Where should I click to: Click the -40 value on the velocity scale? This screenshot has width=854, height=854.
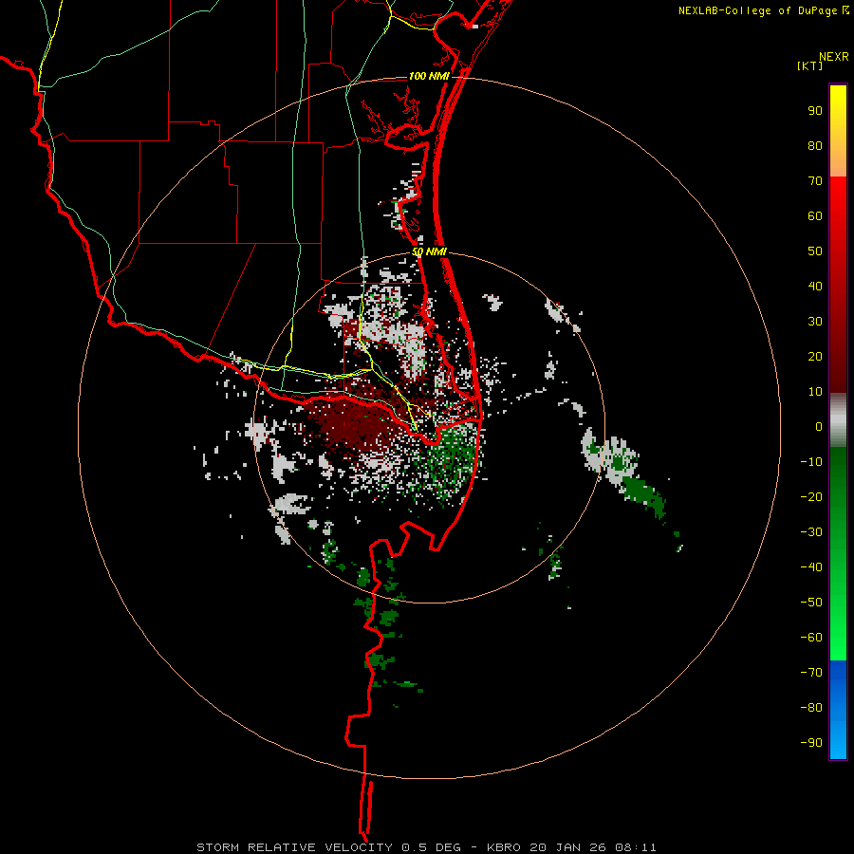click(811, 567)
